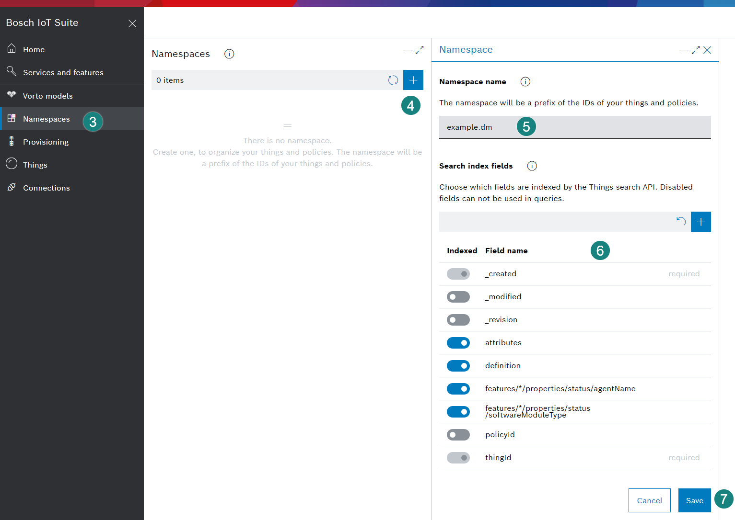This screenshot has width=735, height=520.
Task: Open info icon beside Search index fields
Action: pos(532,166)
